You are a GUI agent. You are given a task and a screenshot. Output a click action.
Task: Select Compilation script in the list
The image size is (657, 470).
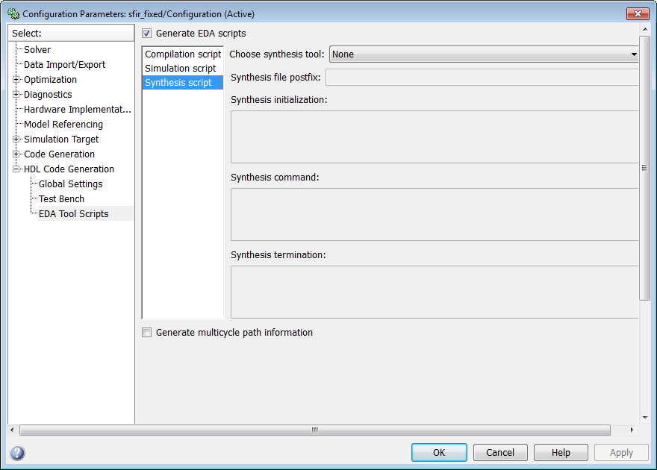click(x=183, y=54)
